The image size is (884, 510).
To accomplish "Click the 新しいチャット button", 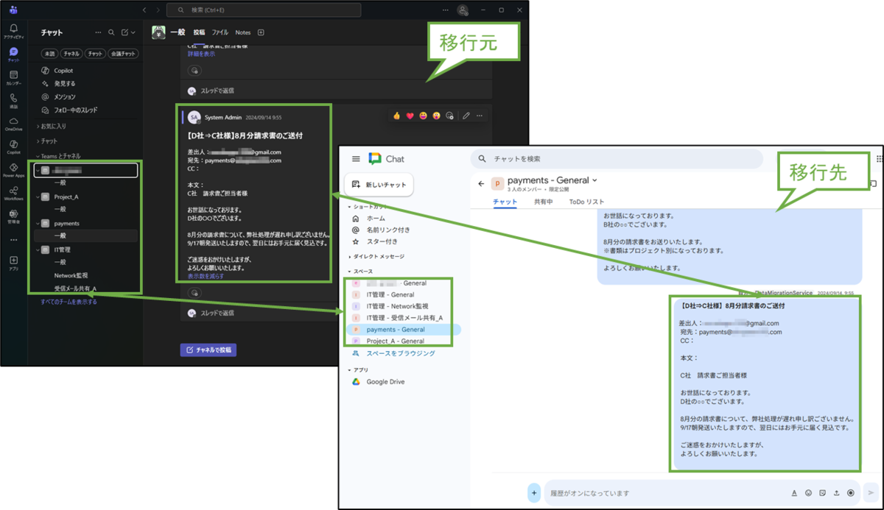I will click(x=379, y=185).
